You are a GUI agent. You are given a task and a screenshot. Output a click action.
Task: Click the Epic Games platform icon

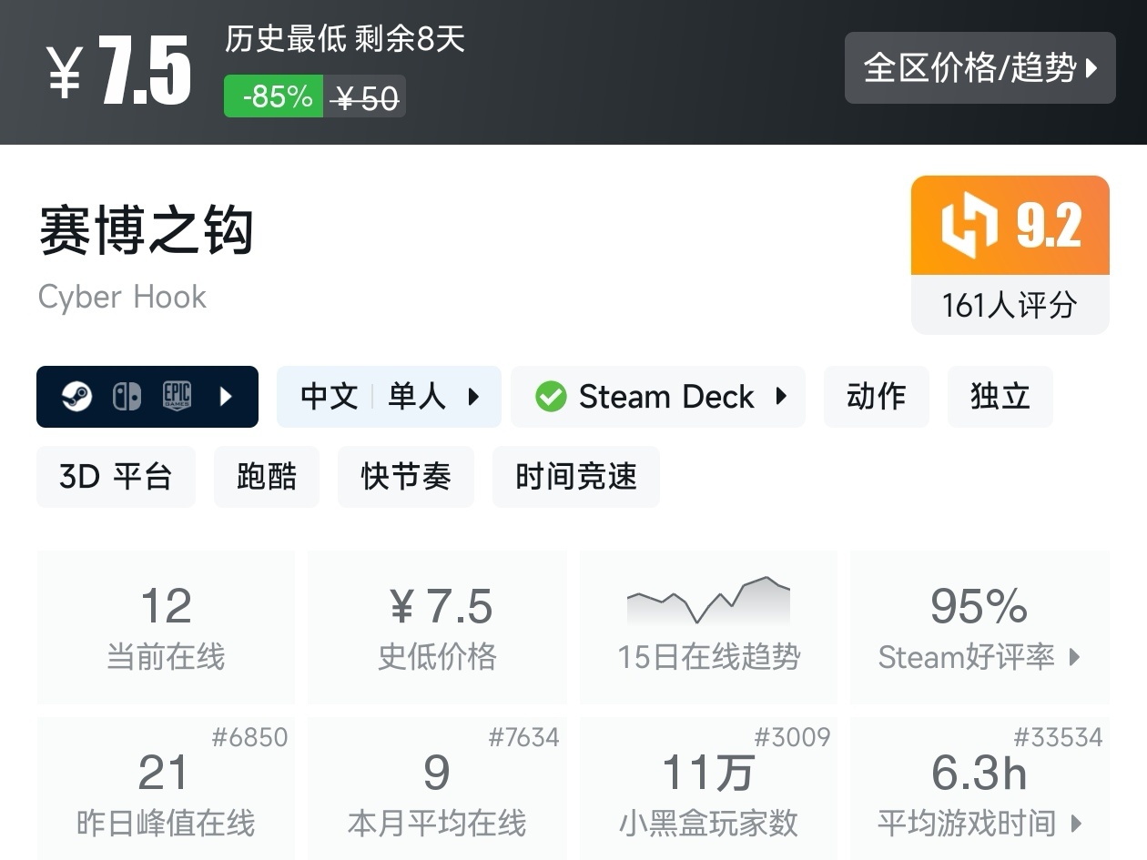point(177,397)
